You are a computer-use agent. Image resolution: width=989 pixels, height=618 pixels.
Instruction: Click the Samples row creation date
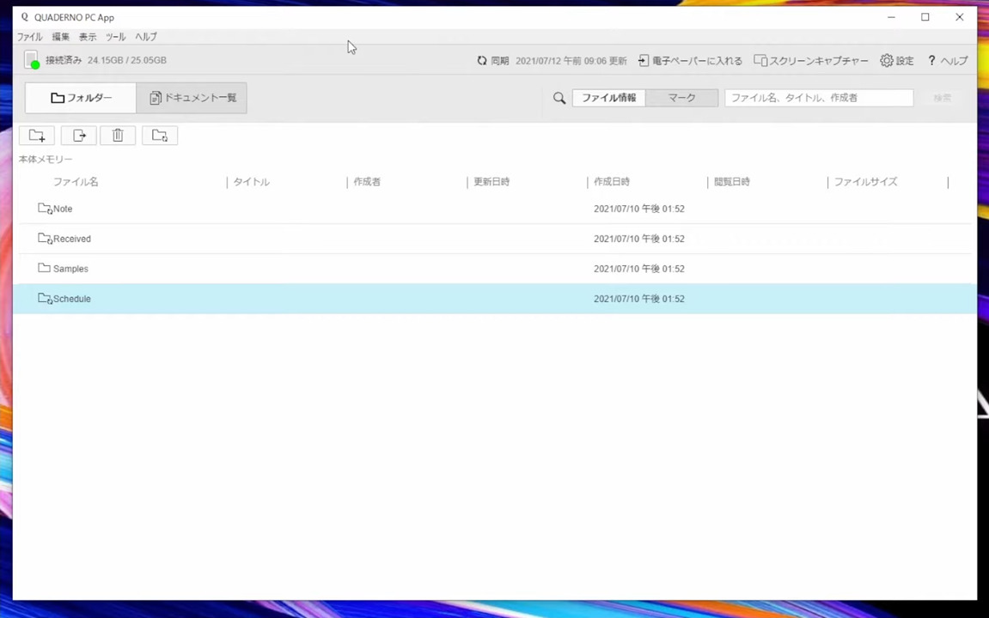639,269
